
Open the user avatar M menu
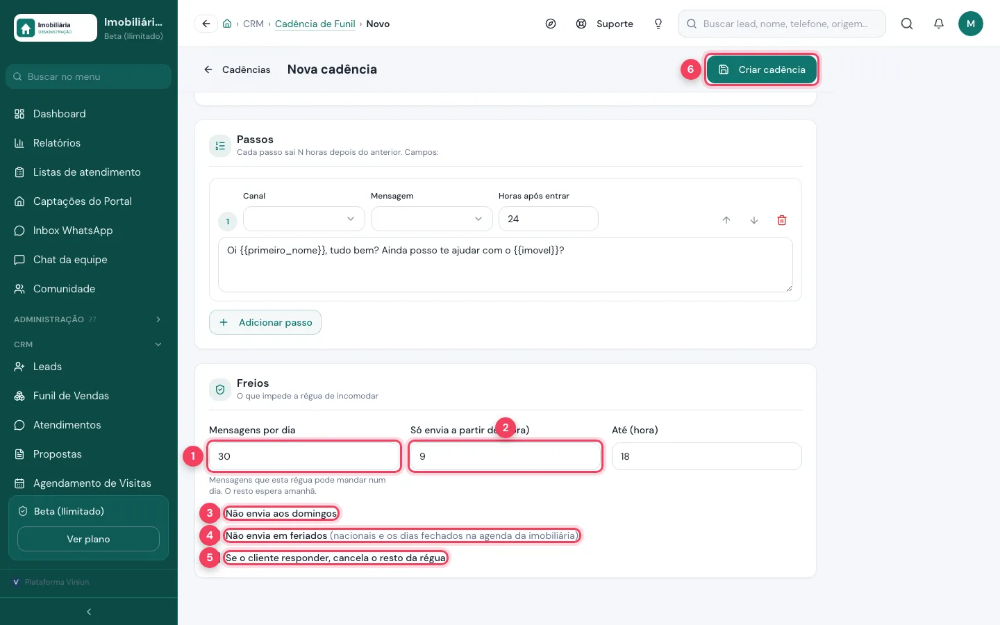tap(971, 24)
